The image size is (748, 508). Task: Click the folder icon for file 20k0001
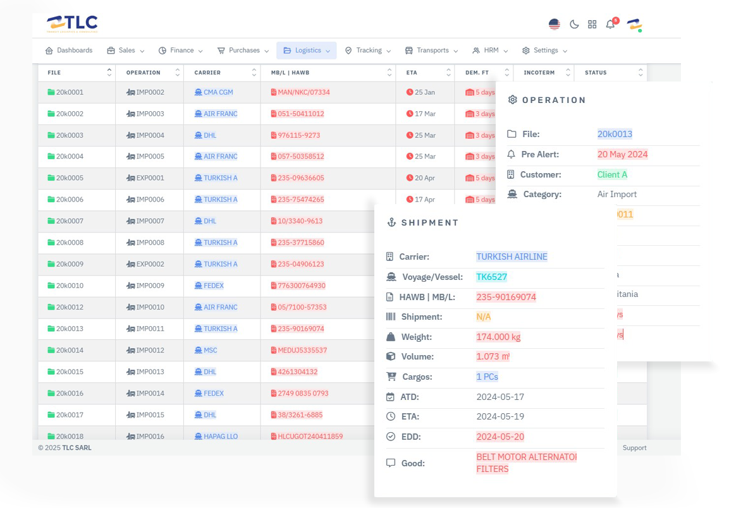coord(51,92)
